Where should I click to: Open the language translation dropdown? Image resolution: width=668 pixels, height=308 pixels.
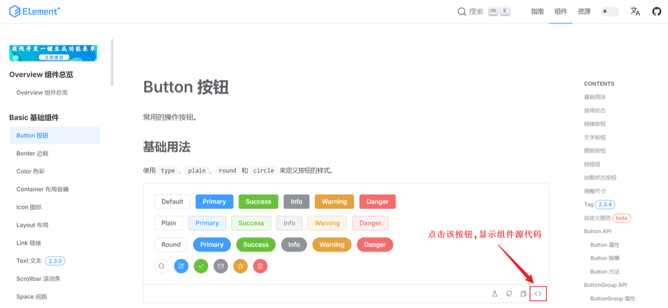click(635, 12)
